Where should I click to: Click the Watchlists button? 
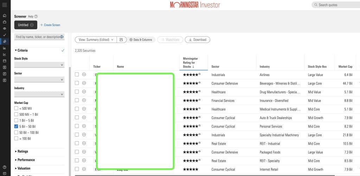[x=170, y=39]
